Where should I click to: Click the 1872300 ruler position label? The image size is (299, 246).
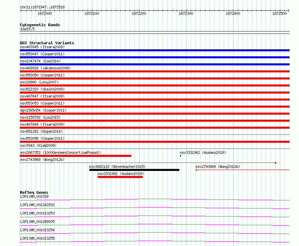(x=186, y=13)
